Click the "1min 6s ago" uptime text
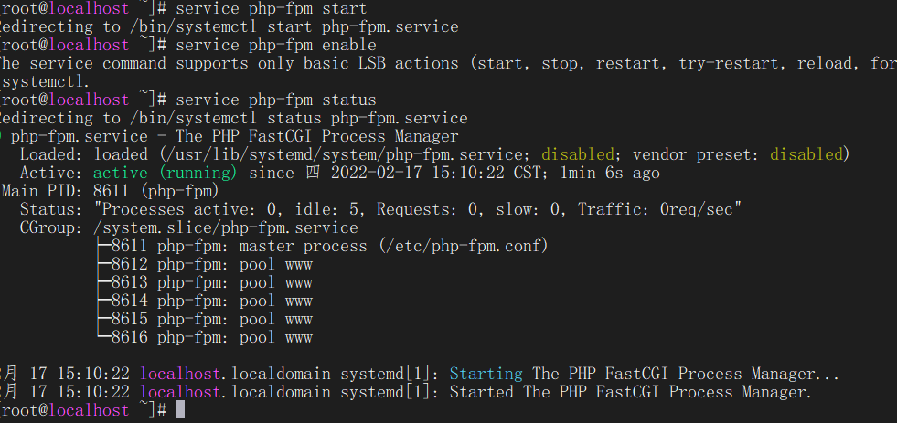The height and width of the screenshot is (423, 897). tap(609, 173)
